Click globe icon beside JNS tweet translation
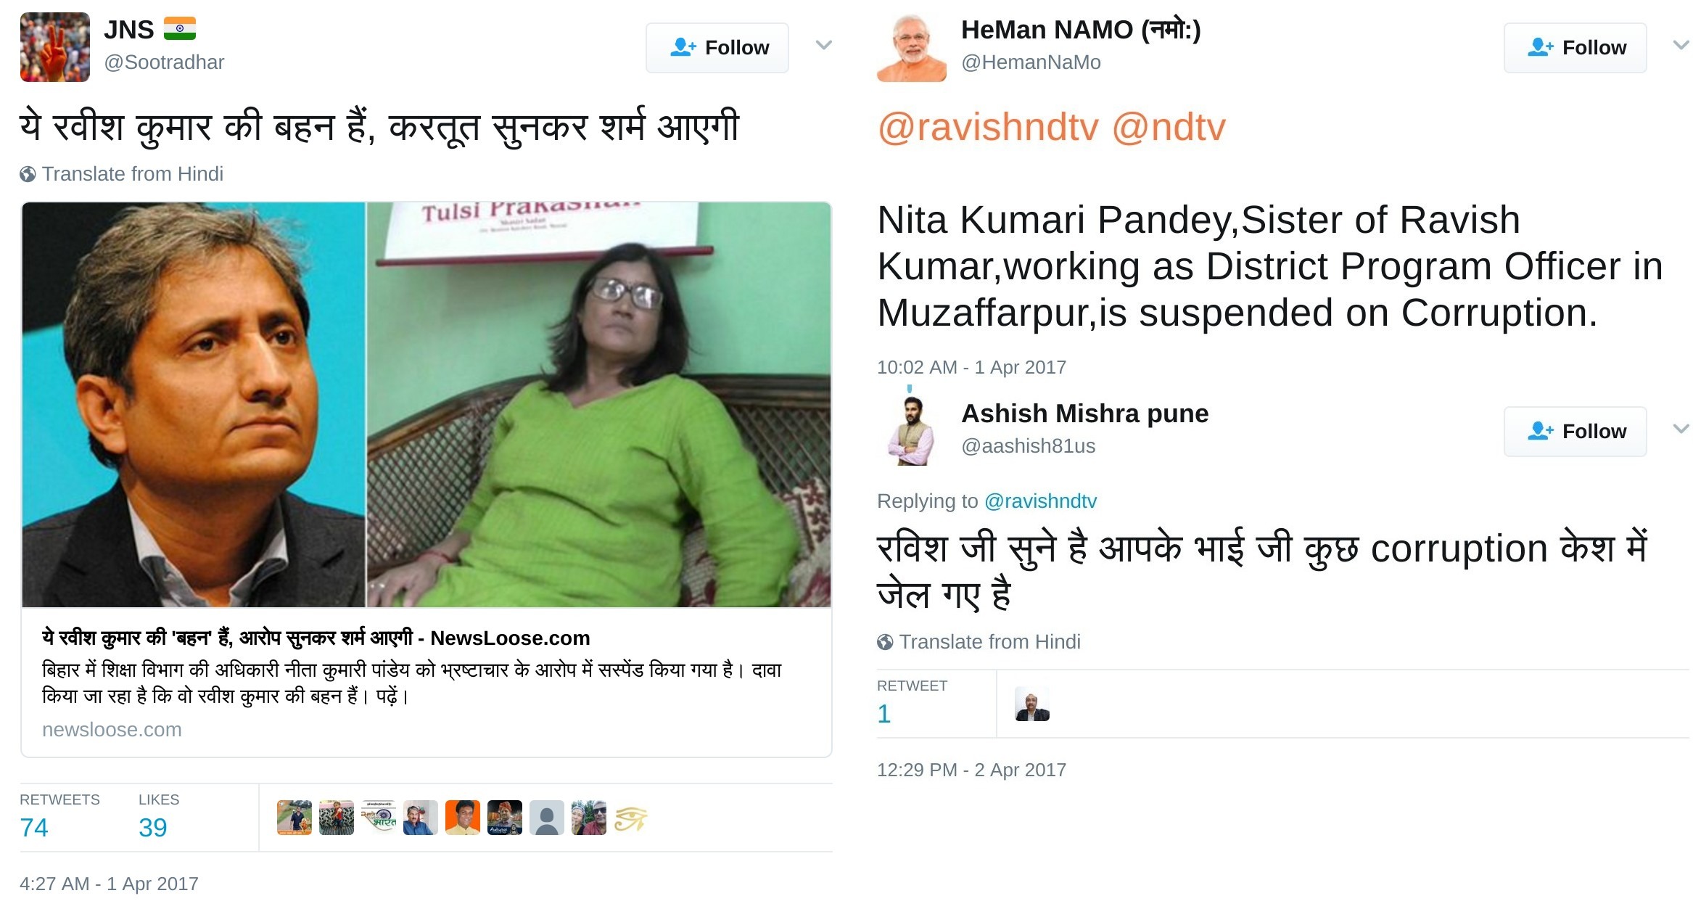 (28, 174)
